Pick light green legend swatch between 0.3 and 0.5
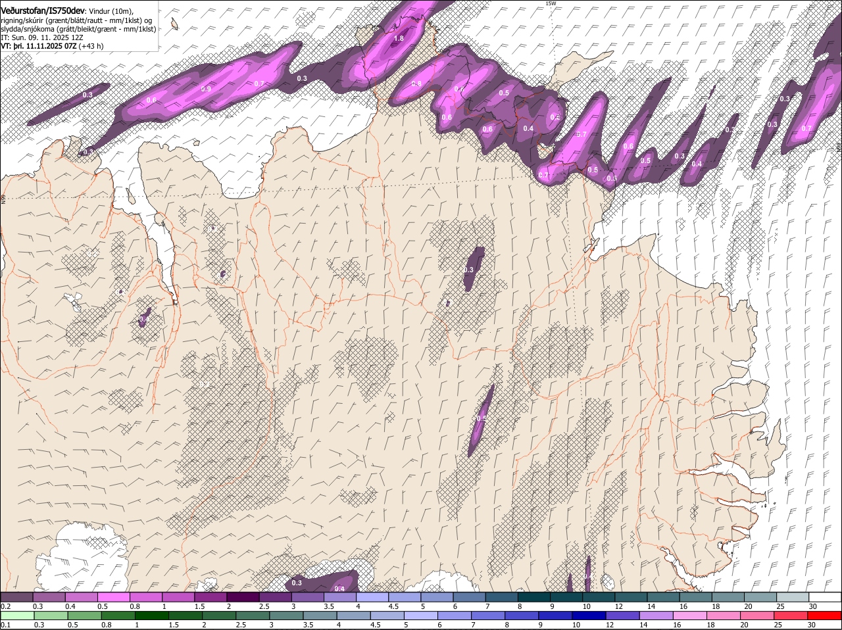Viewport: 842px width, 630px height. tap(51, 616)
